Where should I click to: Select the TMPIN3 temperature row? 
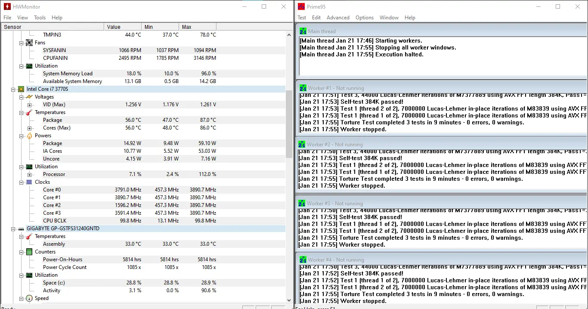(142, 35)
